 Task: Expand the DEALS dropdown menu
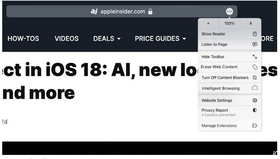pyautogui.click(x=107, y=38)
